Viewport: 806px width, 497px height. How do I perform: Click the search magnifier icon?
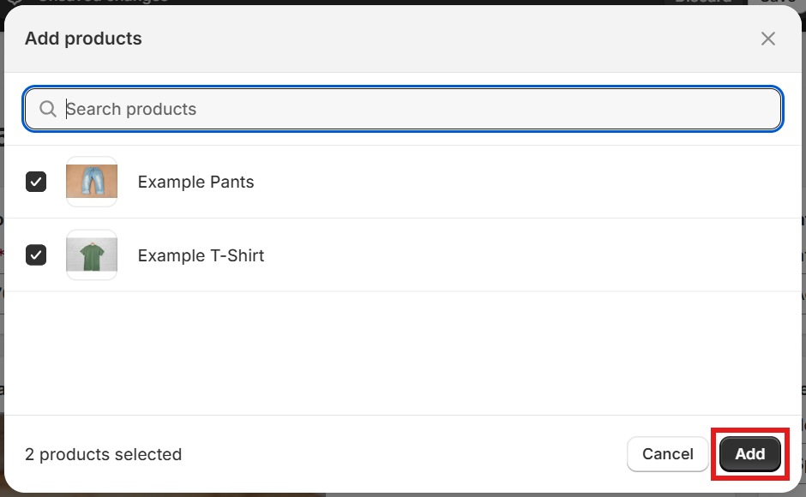(48, 109)
